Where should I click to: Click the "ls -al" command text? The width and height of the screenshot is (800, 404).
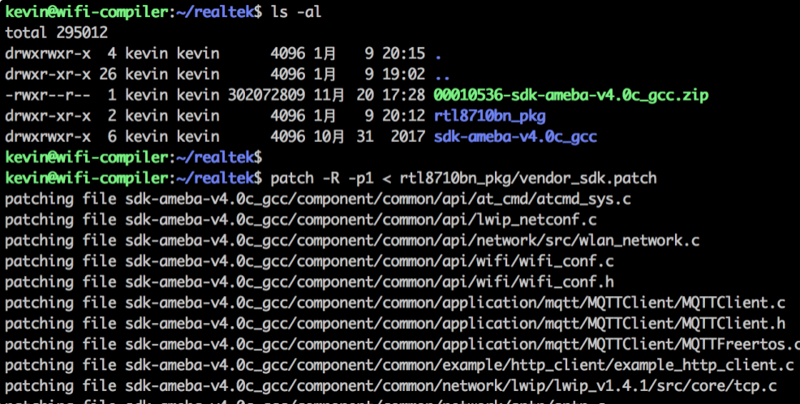(x=296, y=11)
